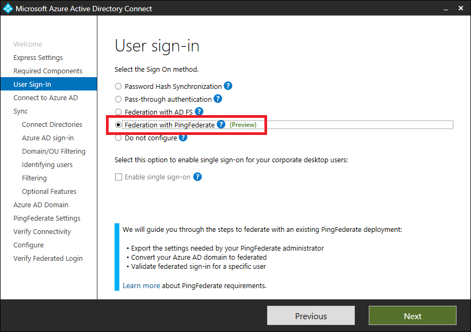
Task: Open Optional Features sub-step
Action: pos(49,191)
